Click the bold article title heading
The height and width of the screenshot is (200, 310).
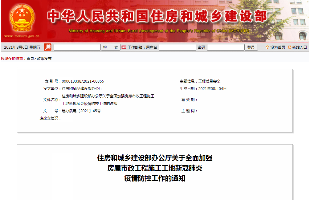[x=155, y=168]
